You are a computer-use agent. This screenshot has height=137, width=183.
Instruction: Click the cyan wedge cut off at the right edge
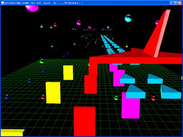click(x=171, y=92)
